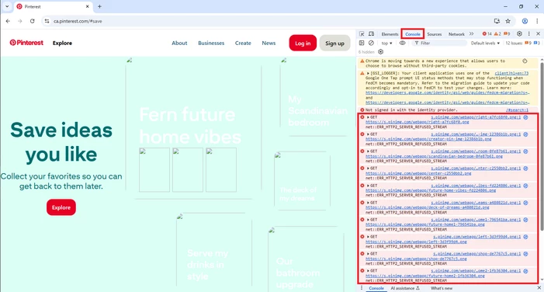Viewport: 544px width, 292px height.
Task: Click AI assist icon on future-home1 error
Action: click(x=525, y=220)
